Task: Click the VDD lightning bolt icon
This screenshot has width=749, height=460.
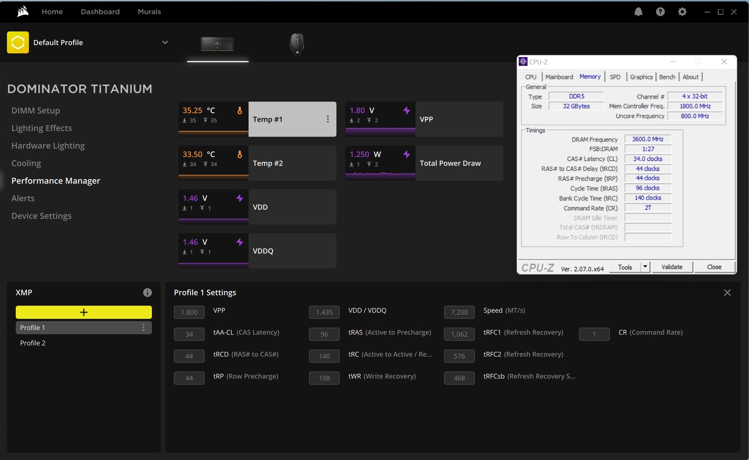Action: (240, 198)
